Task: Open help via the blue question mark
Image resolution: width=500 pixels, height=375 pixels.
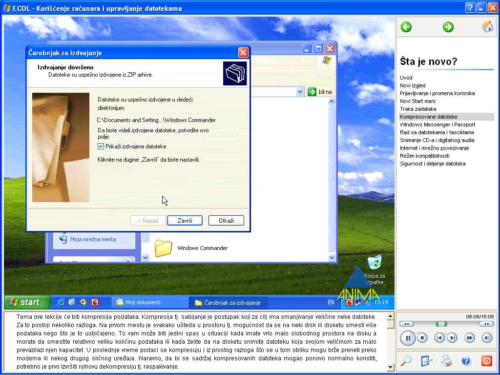Action: pos(466,361)
